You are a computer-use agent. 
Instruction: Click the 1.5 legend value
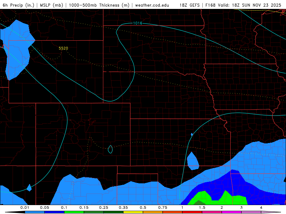[x=202, y=208]
